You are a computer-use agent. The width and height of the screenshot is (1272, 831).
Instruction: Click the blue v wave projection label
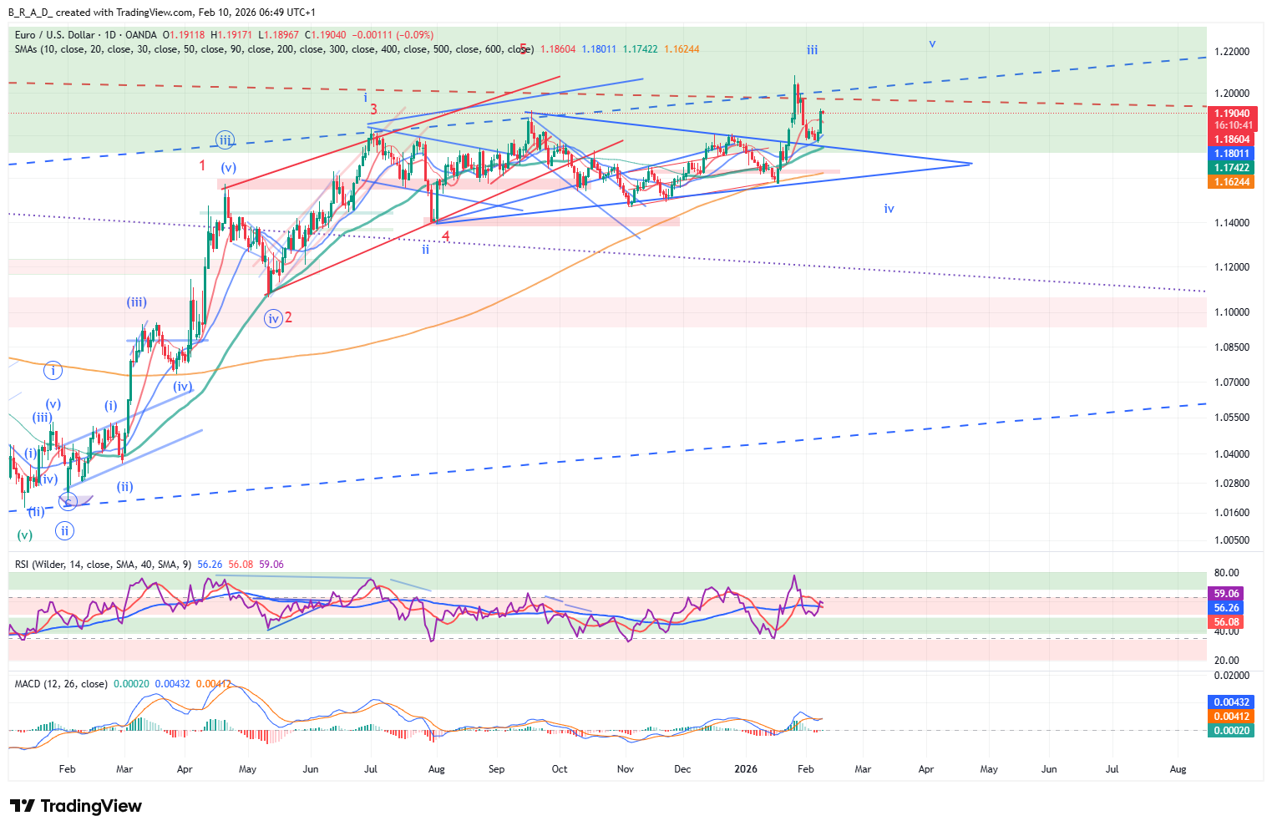pyautogui.click(x=932, y=43)
